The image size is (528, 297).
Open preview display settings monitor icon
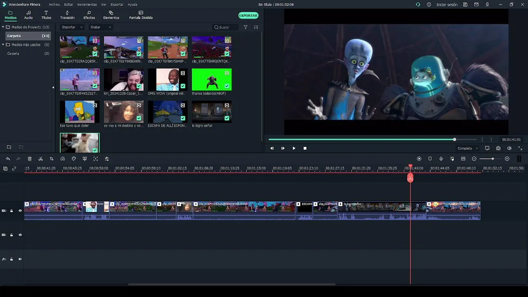click(487, 148)
